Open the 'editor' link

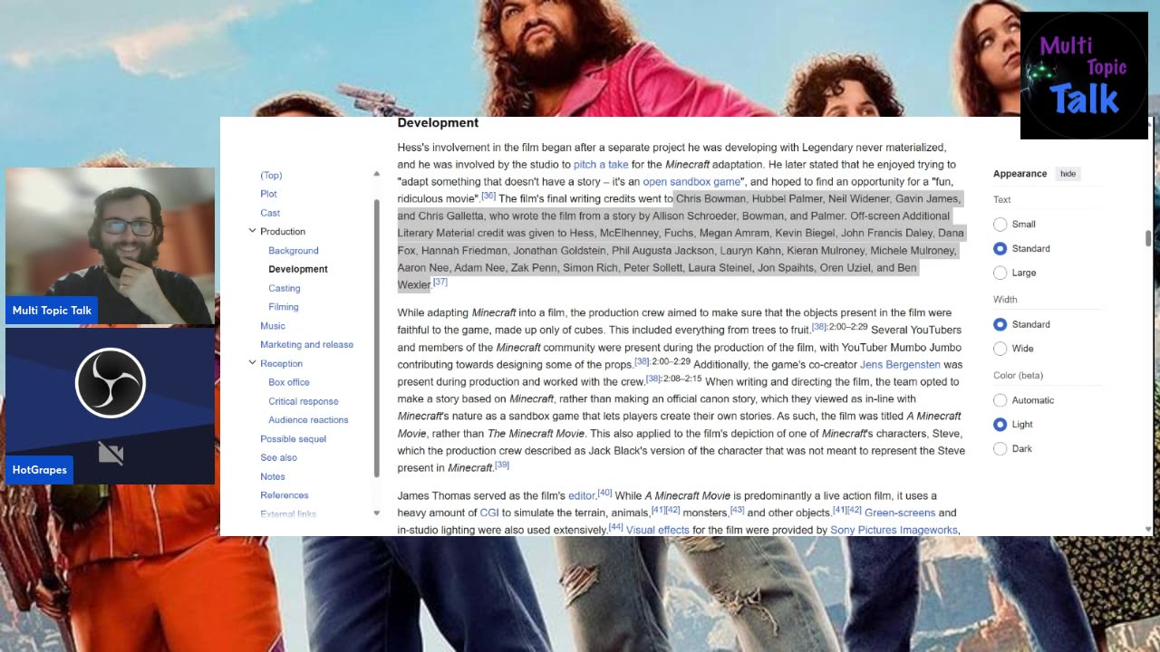(x=581, y=495)
